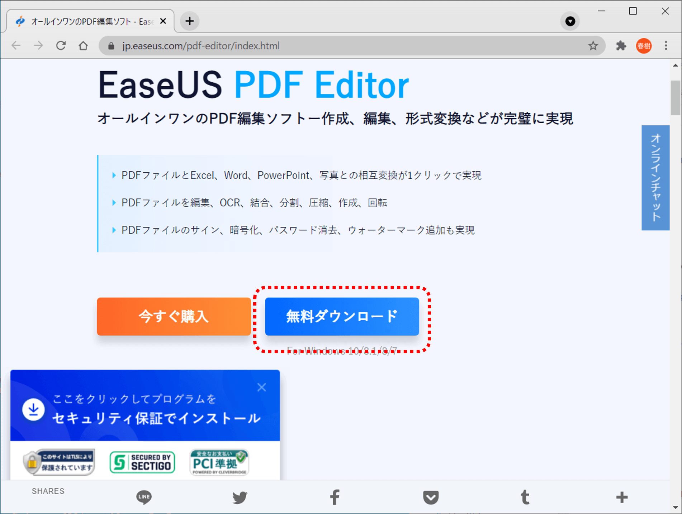Close the EaseUS PDF tab
This screenshot has height=514, width=682.
click(x=163, y=21)
